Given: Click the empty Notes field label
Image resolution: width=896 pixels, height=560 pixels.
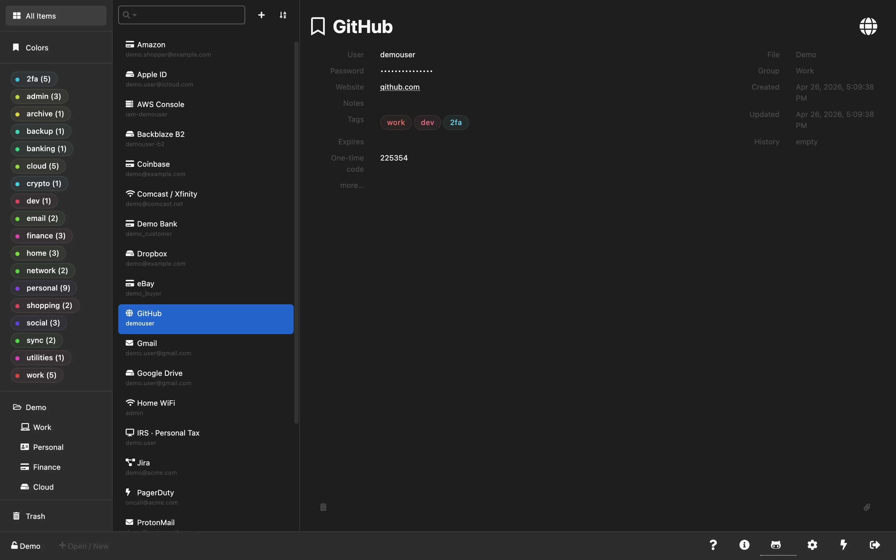Looking at the screenshot, I should coord(353,103).
